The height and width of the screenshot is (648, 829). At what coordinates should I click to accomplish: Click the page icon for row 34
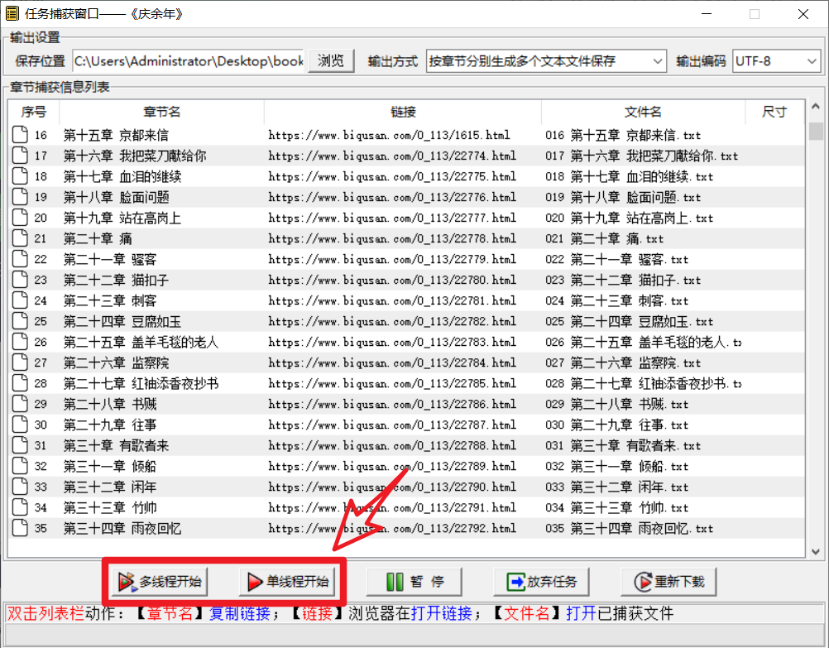[x=20, y=507]
